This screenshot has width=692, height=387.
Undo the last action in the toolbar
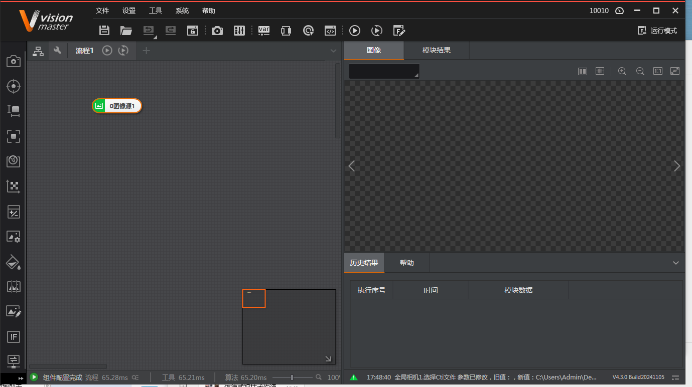tap(149, 31)
